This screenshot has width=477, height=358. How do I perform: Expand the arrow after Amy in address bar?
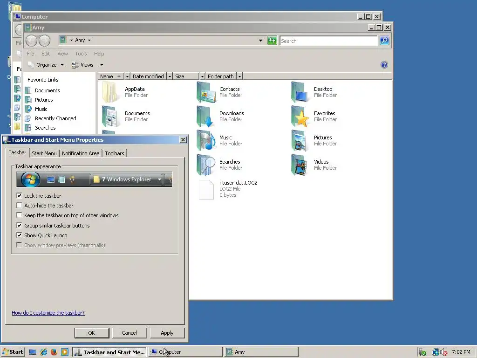click(89, 40)
